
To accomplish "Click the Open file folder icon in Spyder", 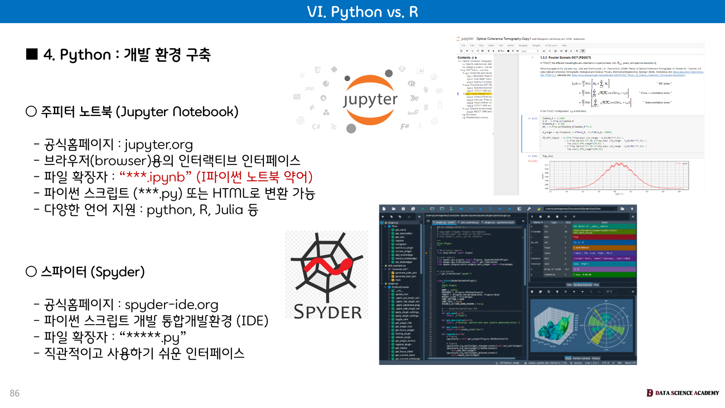I will coord(393,209).
